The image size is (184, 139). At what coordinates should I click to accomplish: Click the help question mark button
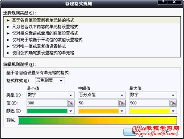tap(163, 2)
